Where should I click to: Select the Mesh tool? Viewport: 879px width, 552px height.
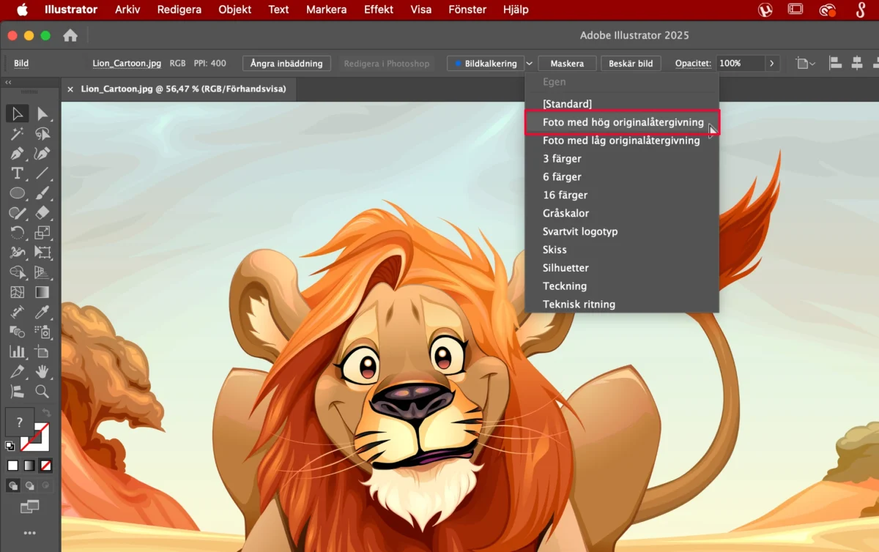pyautogui.click(x=18, y=292)
